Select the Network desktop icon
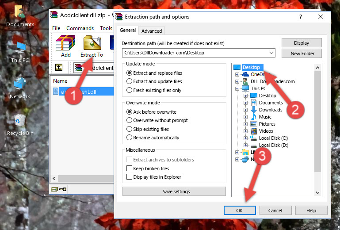 coord(20,88)
